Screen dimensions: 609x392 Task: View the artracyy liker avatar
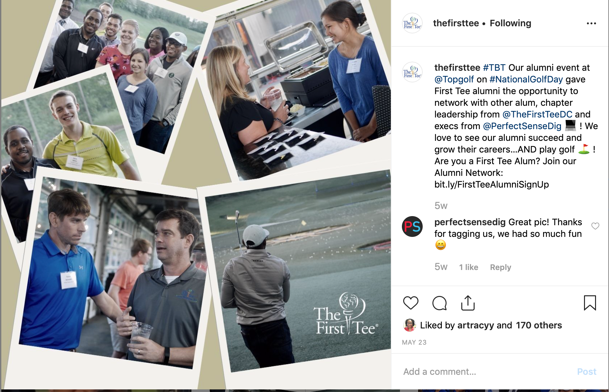pos(410,325)
